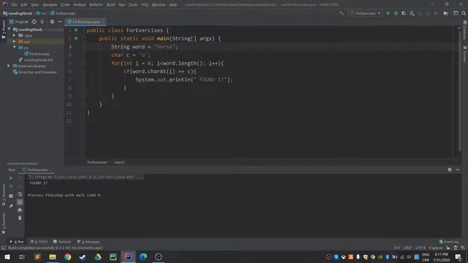
Task: Open File Explorer from the Windows taskbar
Action: (53, 256)
